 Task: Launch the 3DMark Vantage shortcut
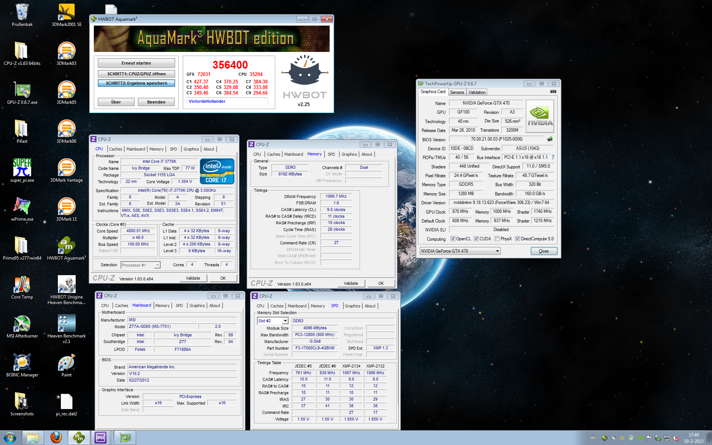66,171
